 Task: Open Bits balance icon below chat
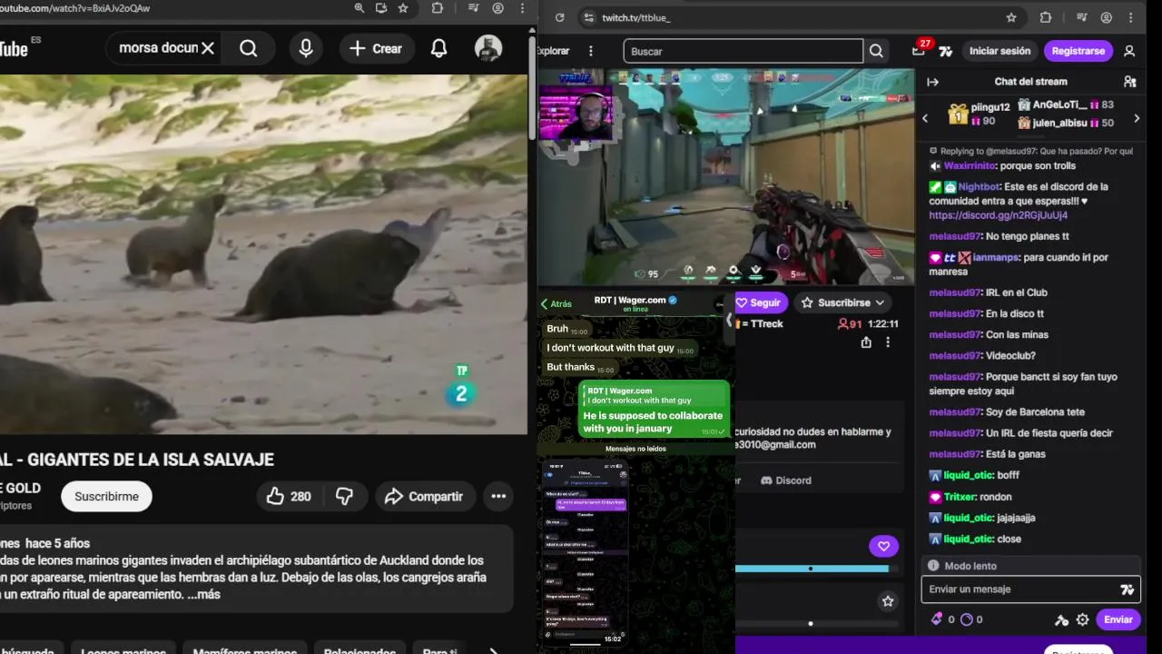tap(937, 619)
